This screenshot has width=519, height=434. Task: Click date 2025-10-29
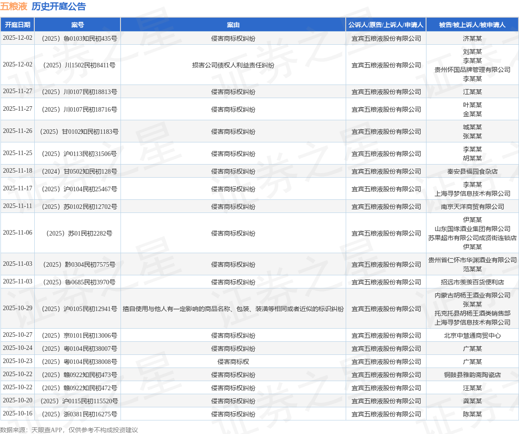[x=18, y=308]
